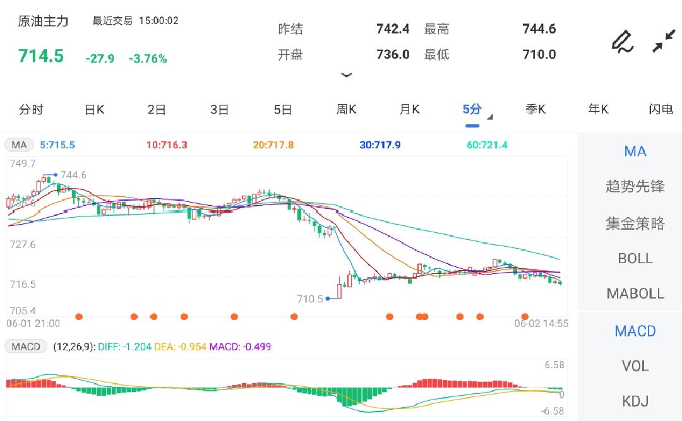Open the chart drawing pen tool
The height and width of the screenshot is (421, 682).
point(622,42)
